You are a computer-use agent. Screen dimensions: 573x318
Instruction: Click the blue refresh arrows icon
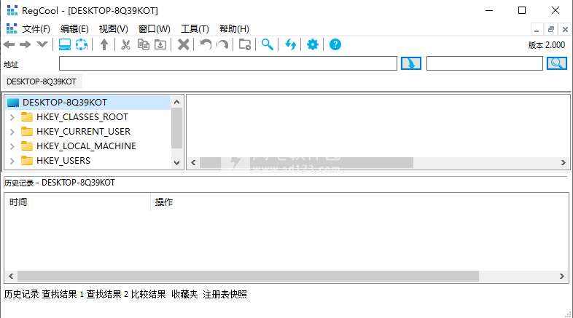point(290,44)
